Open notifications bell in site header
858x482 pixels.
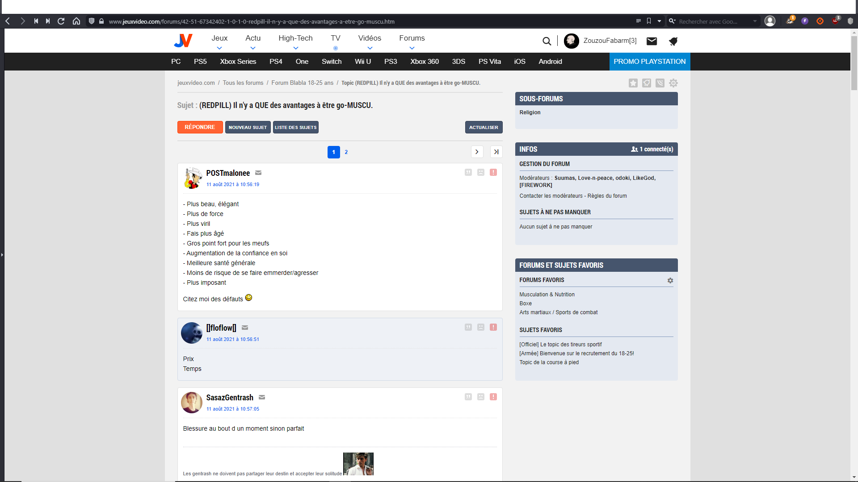tap(673, 41)
